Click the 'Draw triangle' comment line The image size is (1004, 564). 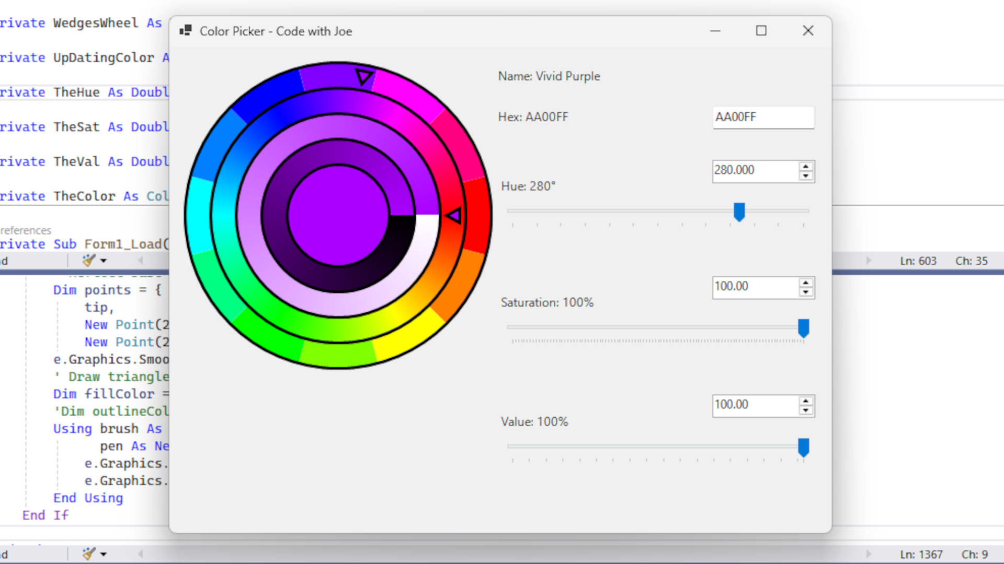(112, 377)
